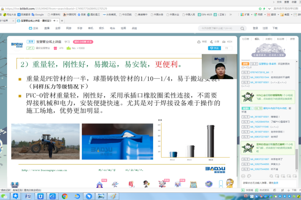Click the dark-haired gift character holding a sign

146,184
